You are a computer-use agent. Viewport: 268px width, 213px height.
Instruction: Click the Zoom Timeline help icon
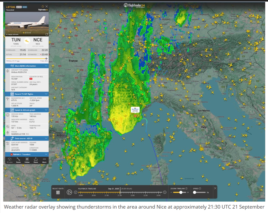click(186, 189)
